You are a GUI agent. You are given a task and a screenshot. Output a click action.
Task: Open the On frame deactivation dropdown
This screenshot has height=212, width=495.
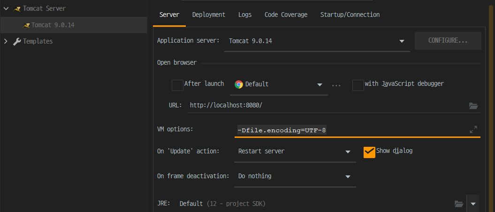pos(295,176)
